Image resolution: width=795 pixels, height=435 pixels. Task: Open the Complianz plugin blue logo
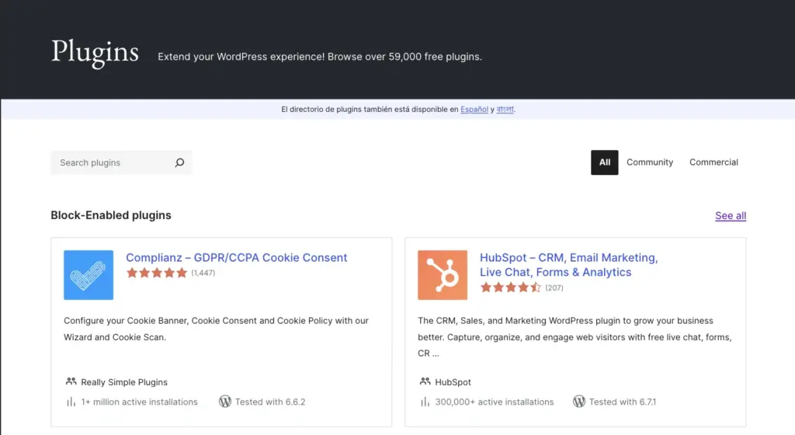click(89, 275)
